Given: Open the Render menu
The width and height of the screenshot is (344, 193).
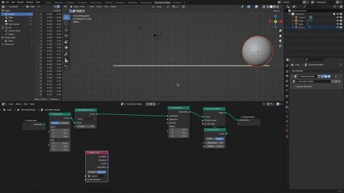Looking at the screenshot, I should tap(20, 2).
